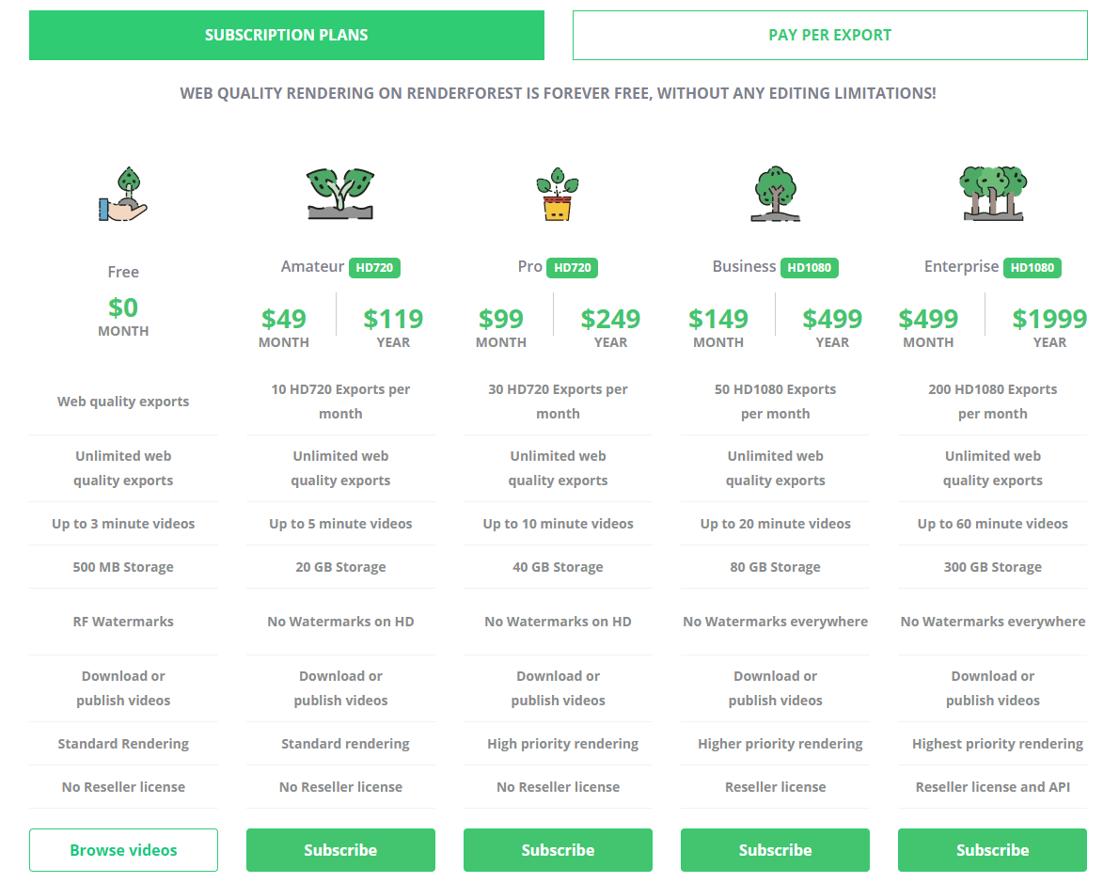The height and width of the screenshot is (883, 1119).
Task: Click Browse videos under the Free plan
Action: click(123, 850)
